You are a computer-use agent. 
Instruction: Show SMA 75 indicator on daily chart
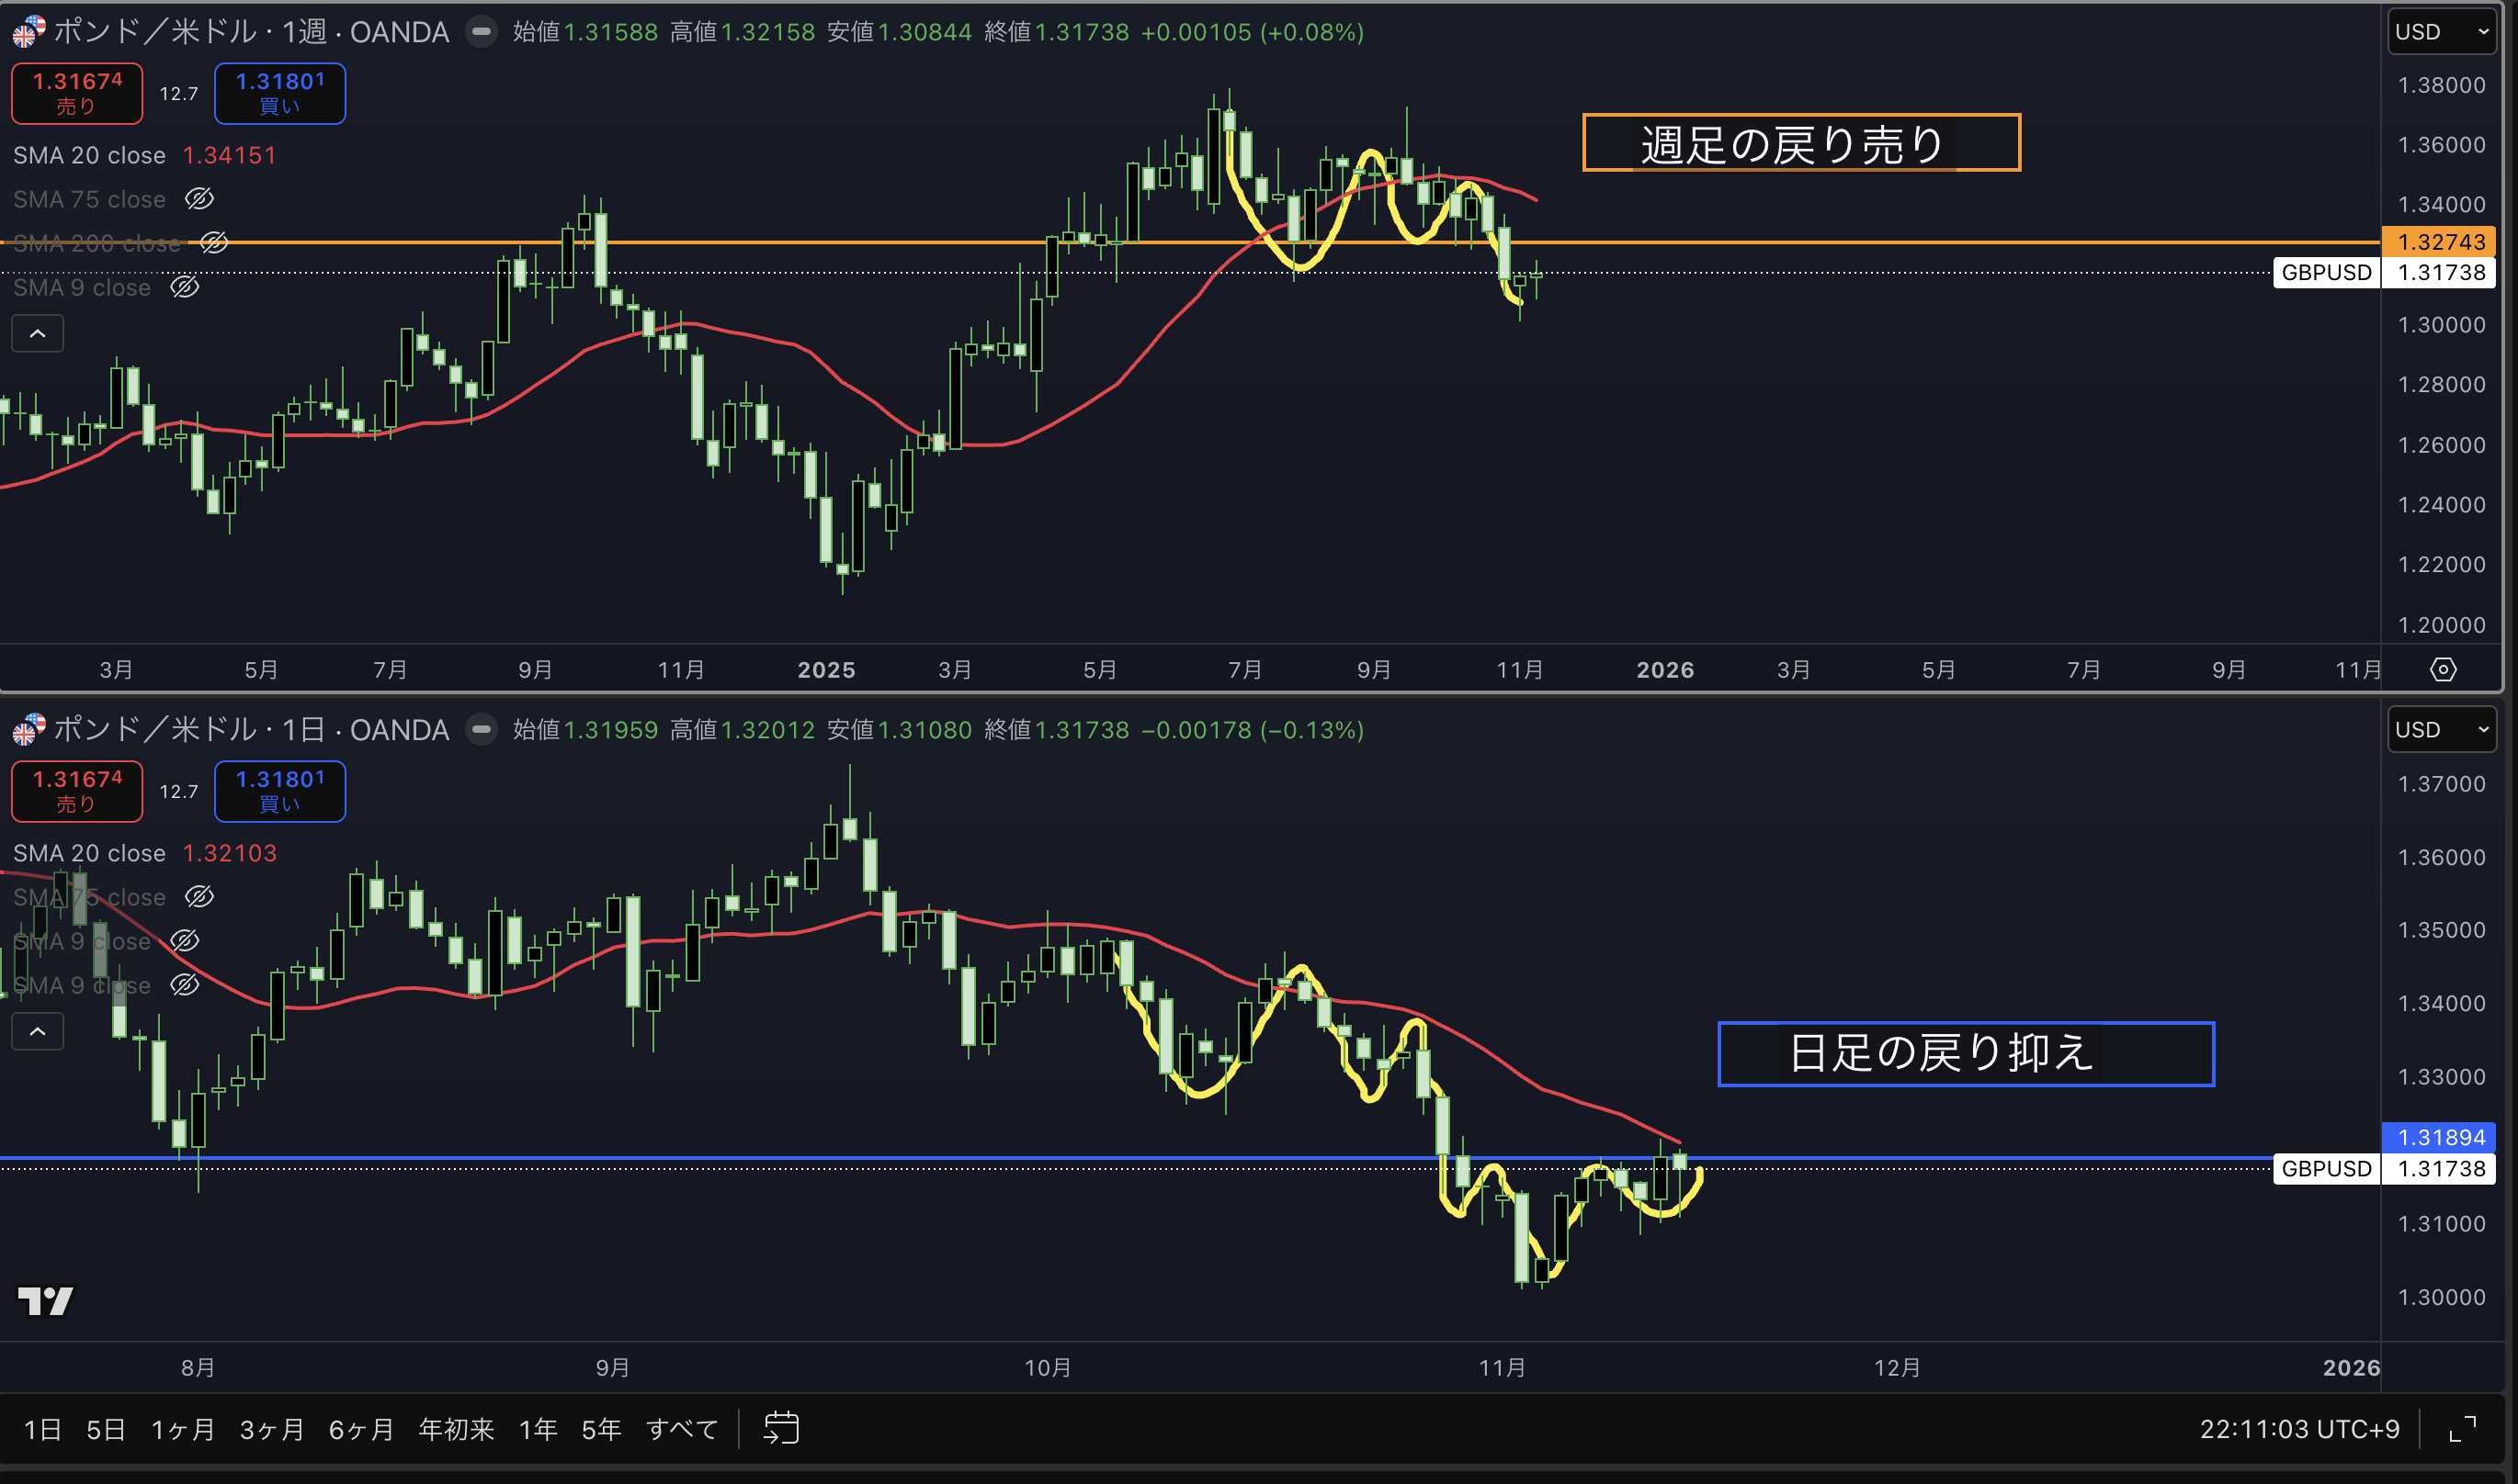click(199, 897)
